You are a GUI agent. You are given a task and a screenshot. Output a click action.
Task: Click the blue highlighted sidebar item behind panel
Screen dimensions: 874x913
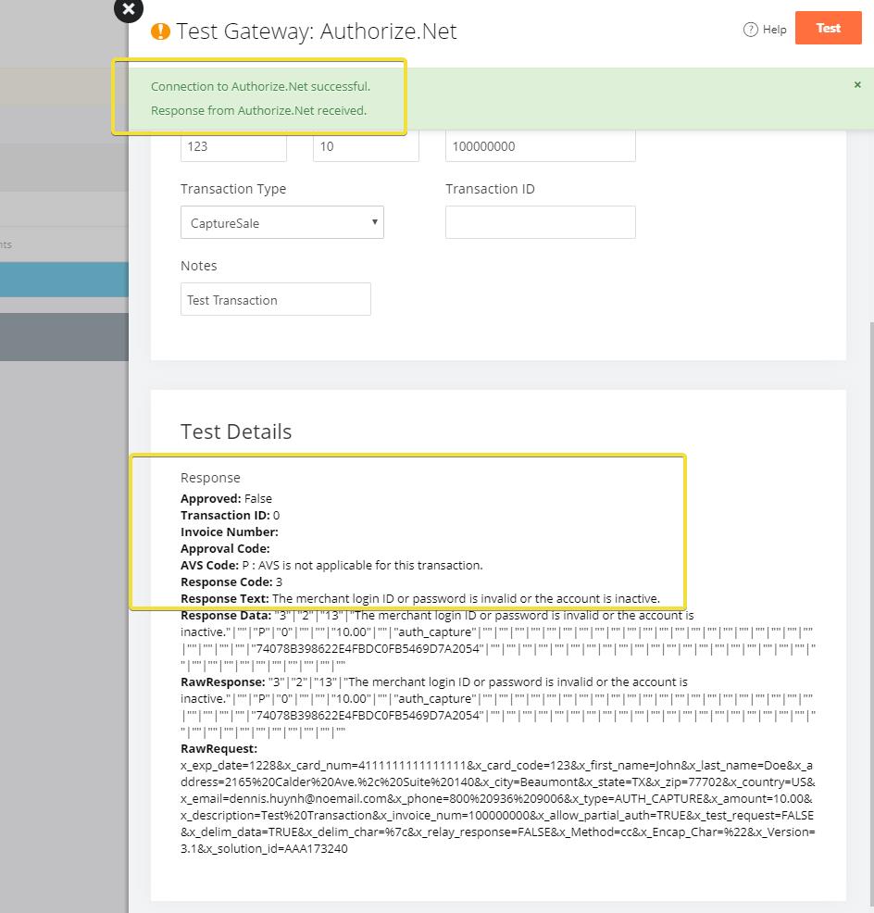[64, 280]
